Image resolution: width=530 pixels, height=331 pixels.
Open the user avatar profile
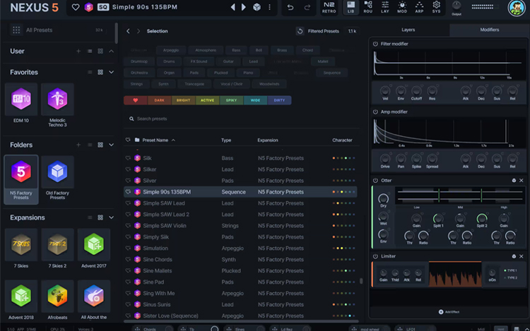coord(516,8)
